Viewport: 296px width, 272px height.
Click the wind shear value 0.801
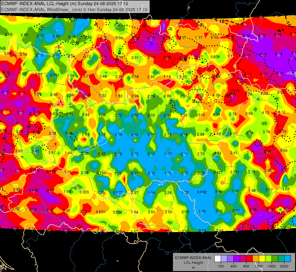100,212
